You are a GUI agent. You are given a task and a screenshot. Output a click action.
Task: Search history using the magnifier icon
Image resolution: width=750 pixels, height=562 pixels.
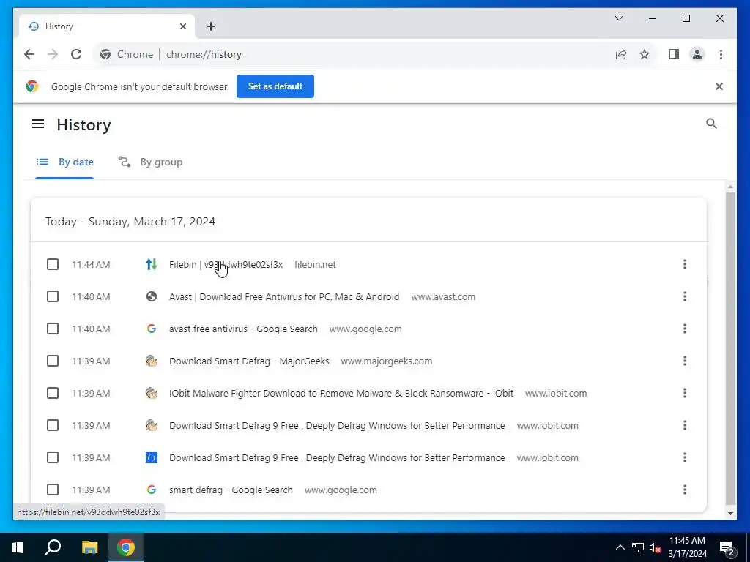712,124
